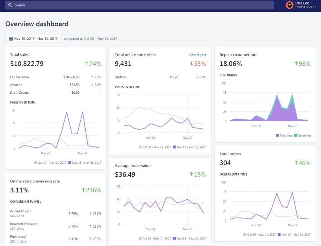Screen dimensions: 321x246
Task: Click View report link for store visits
Action: (197, 55)
